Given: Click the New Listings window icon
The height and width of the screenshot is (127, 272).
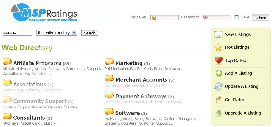Looking at the screenshot, I should [x=218, y=34].
